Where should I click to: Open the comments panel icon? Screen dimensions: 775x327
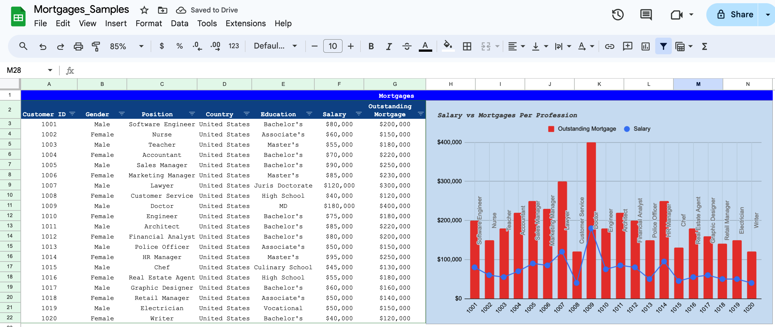click(646, 15)
